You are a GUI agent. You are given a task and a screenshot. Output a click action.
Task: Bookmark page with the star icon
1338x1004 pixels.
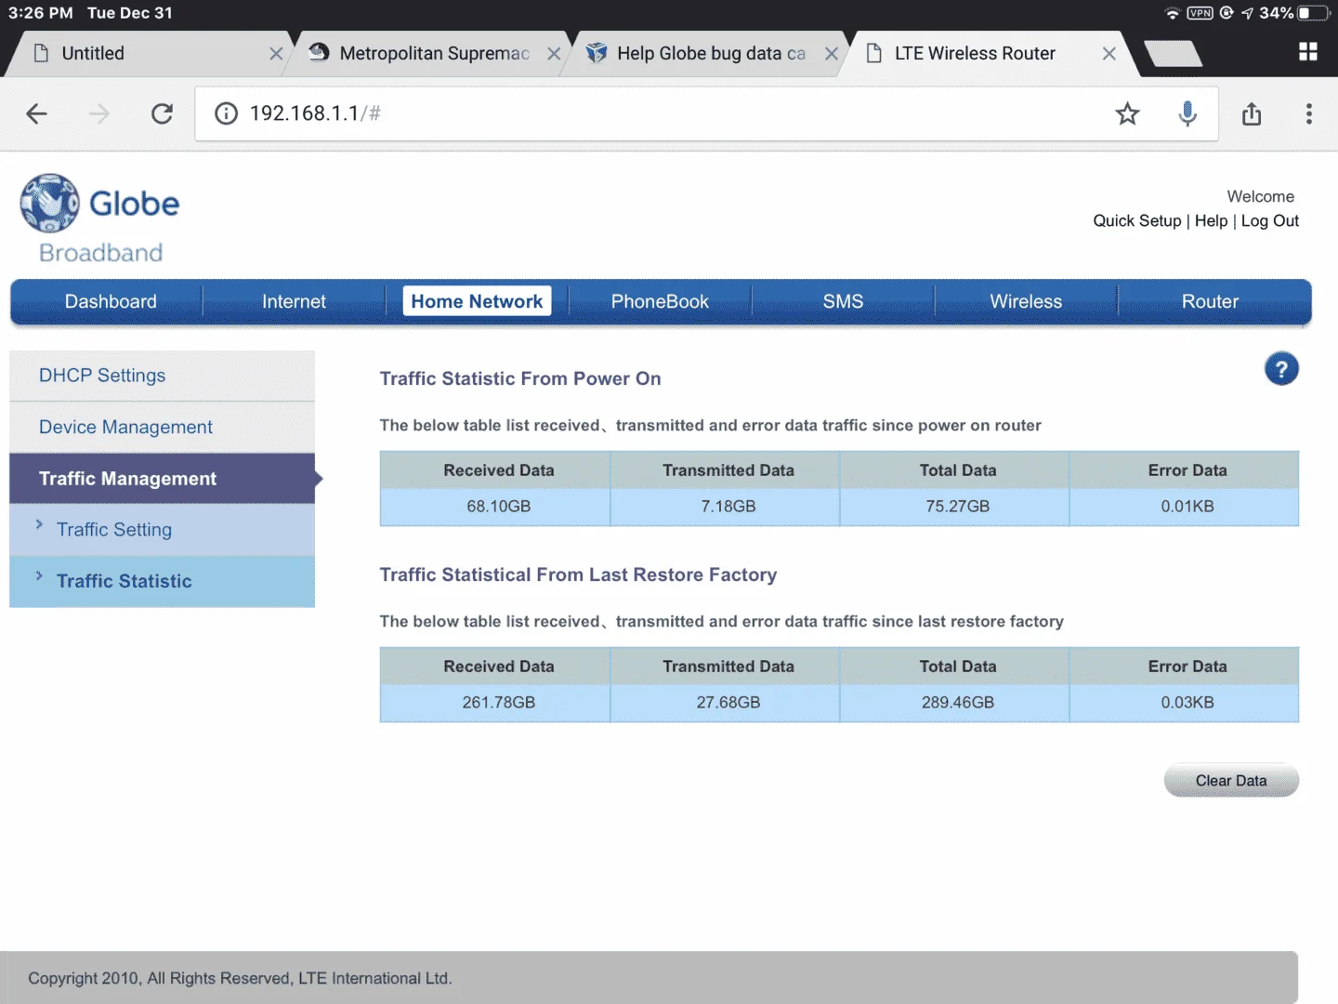click(1127, 113)
